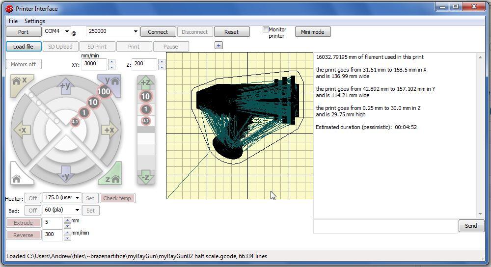Click the command input field beside Send
Viewport: 491px width, 267px height.
385,226
